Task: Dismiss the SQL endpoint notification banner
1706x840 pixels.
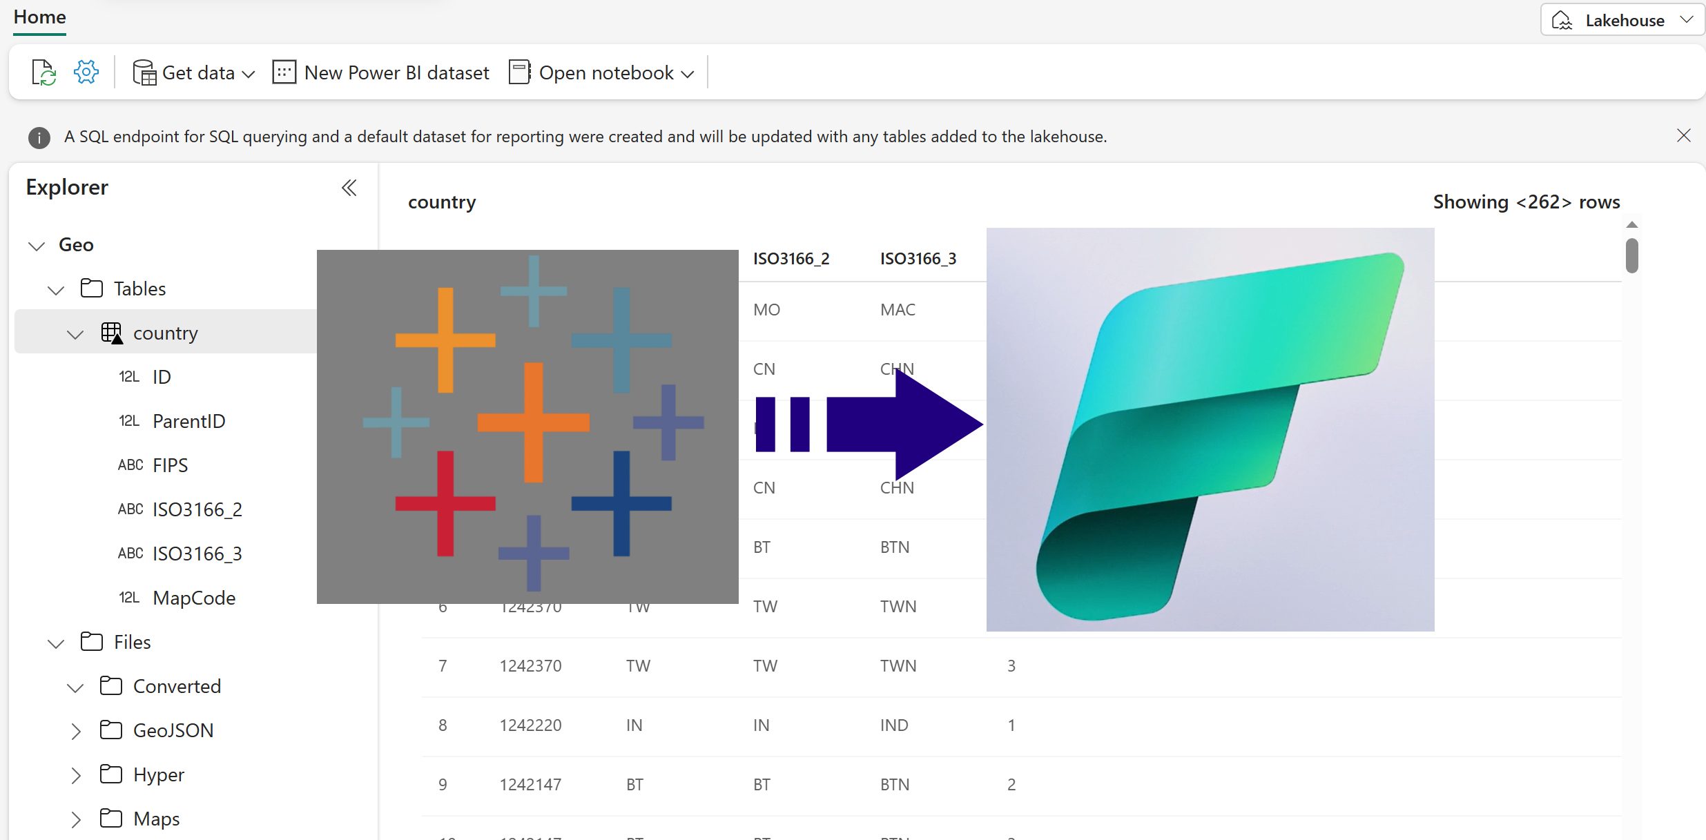Action: [x=1684, y=135]
